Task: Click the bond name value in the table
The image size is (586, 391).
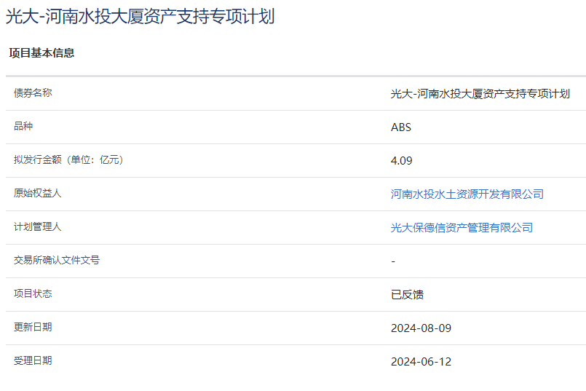Action: (x=480, y=93)
